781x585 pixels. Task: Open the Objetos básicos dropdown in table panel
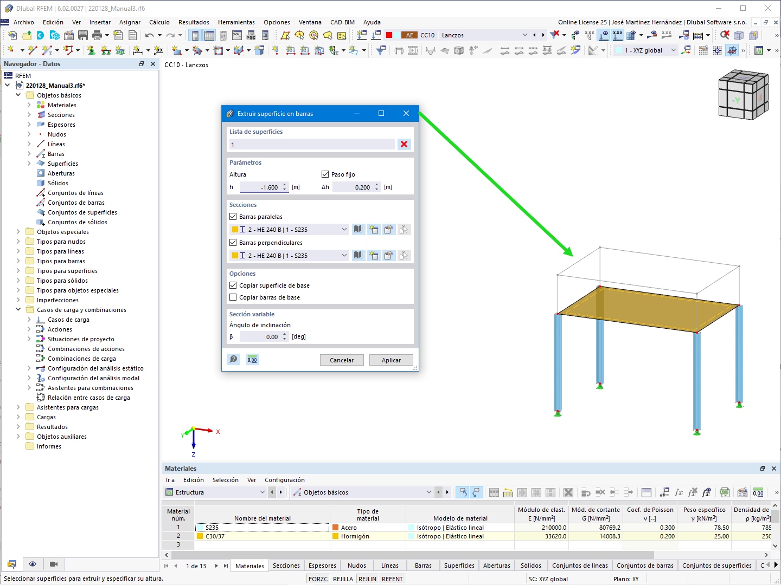pyautogui.click(x=429, y=492)
